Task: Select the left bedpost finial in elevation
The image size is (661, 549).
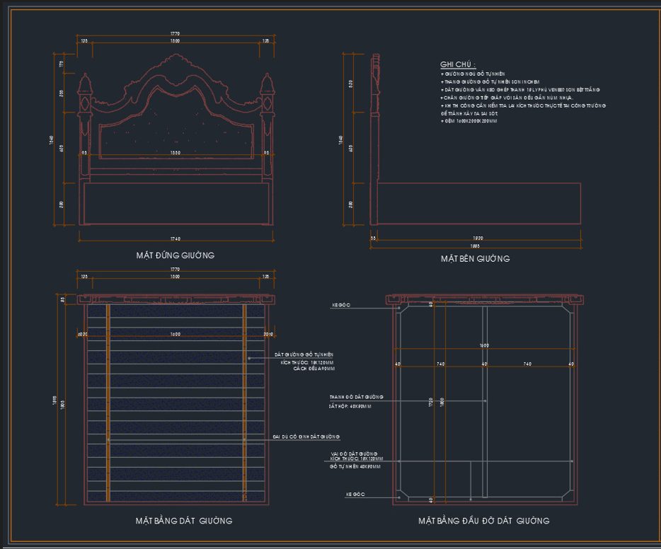Action: [x=84, y=84]
